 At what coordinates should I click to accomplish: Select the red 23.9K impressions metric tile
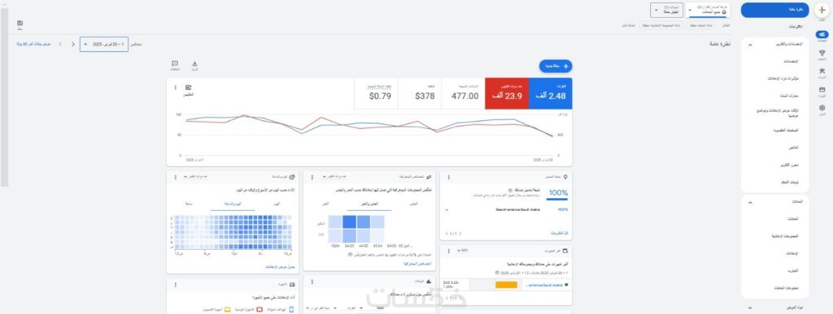click(x=507, y=94)
